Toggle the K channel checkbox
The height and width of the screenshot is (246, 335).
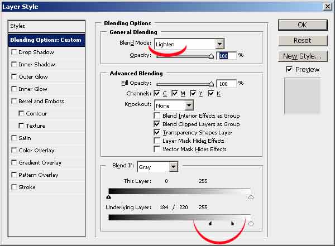click(211, 93)
